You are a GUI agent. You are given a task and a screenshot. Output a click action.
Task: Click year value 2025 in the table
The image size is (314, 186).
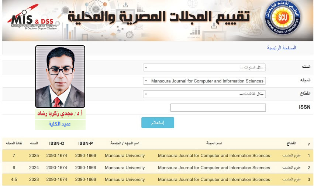pos(34,156)
